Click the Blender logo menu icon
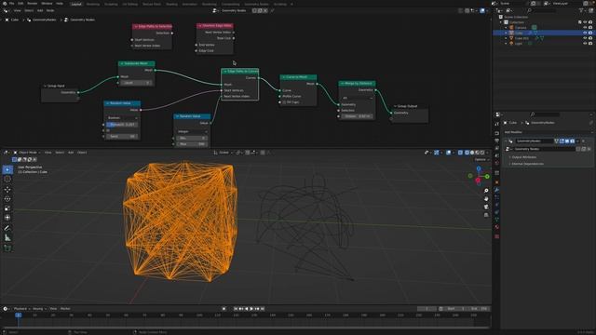 (x=4, y=4)
